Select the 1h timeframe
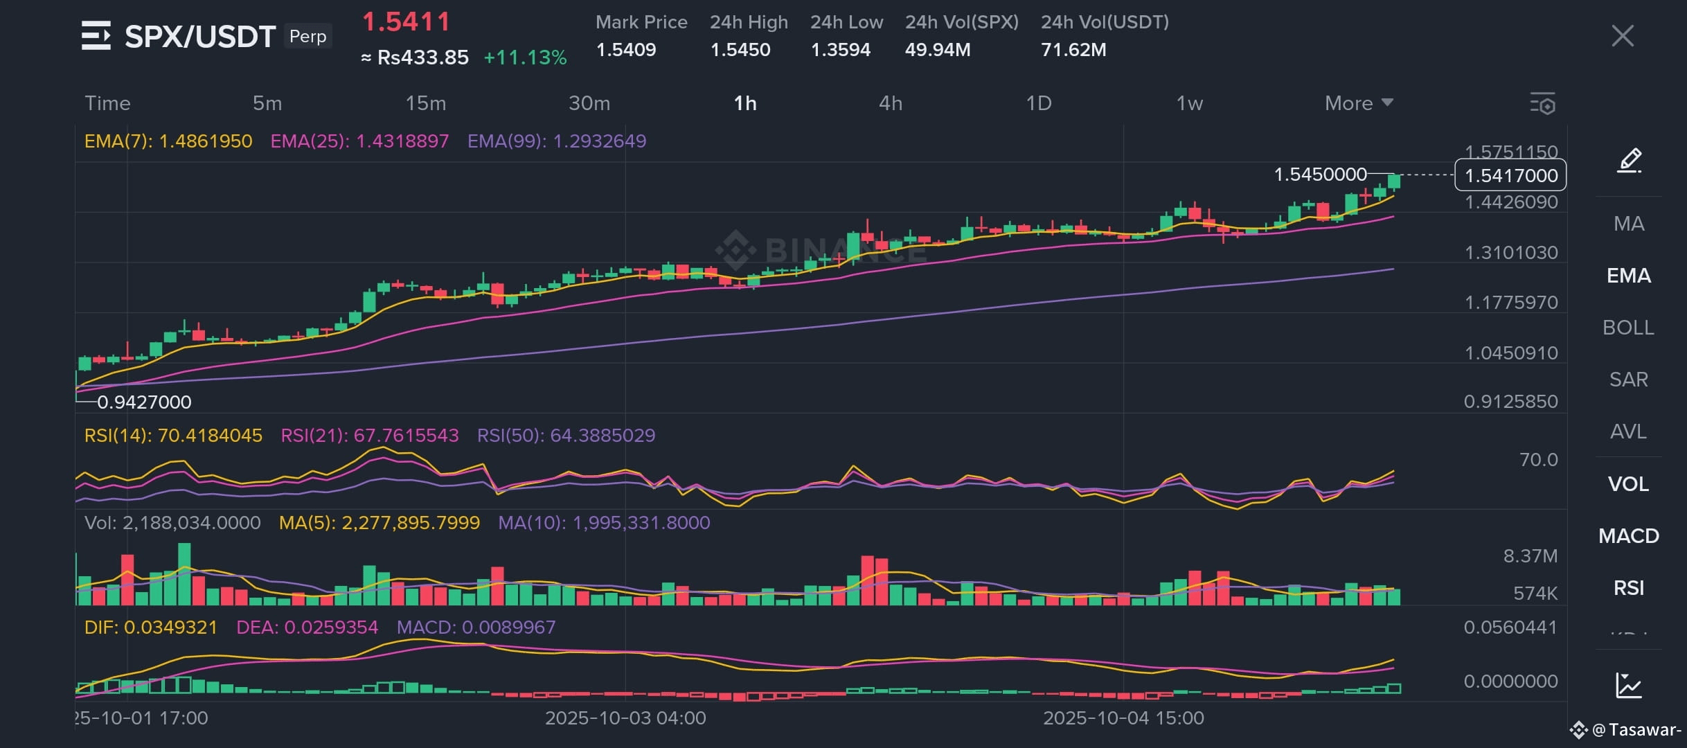Viewport: 1687px width, 748px height. pyautogui.click(x=745, y=103)
